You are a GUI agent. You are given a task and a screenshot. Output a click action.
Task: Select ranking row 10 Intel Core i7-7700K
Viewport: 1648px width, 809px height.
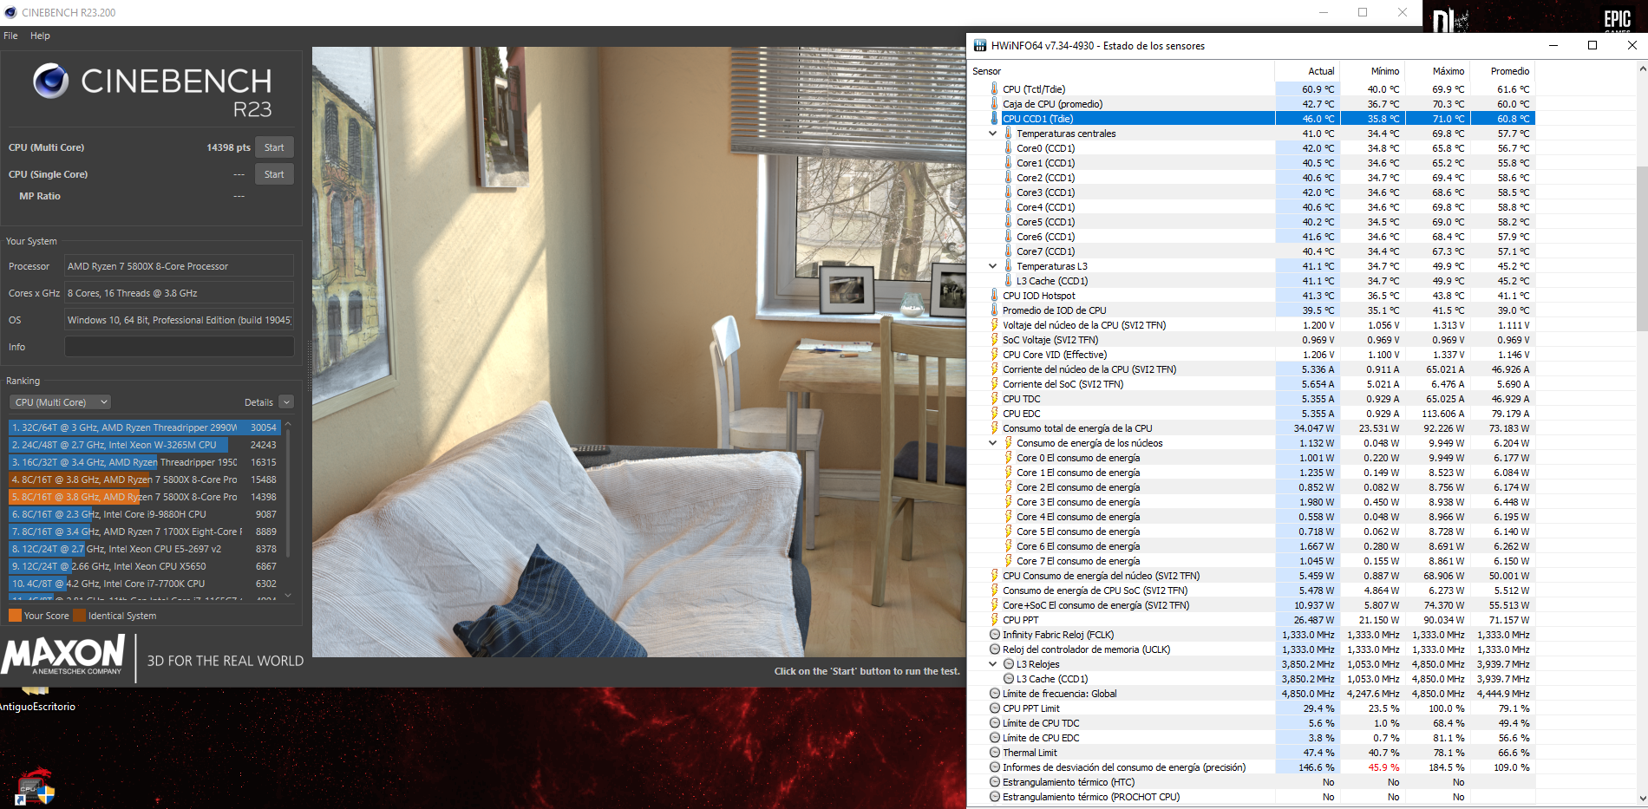pyautogui.click(x=144, y=584)
